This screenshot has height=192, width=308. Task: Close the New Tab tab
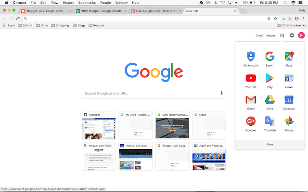point(235,11)
